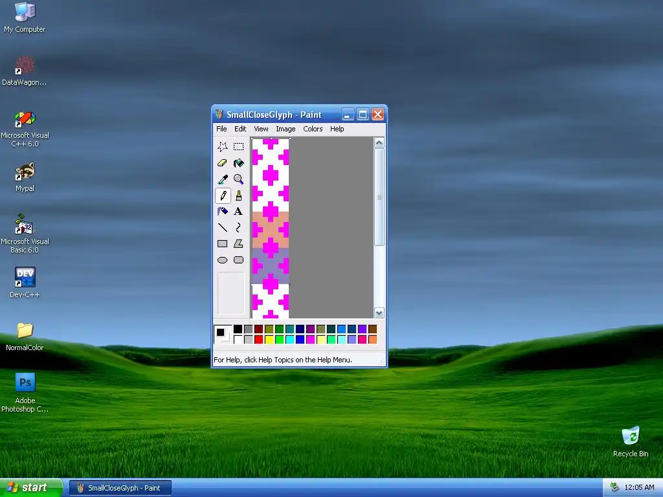Choose the Eraser tool
The width and height of the screenshot is (663, 497).
pyautogui.click(x=223, y=163)
